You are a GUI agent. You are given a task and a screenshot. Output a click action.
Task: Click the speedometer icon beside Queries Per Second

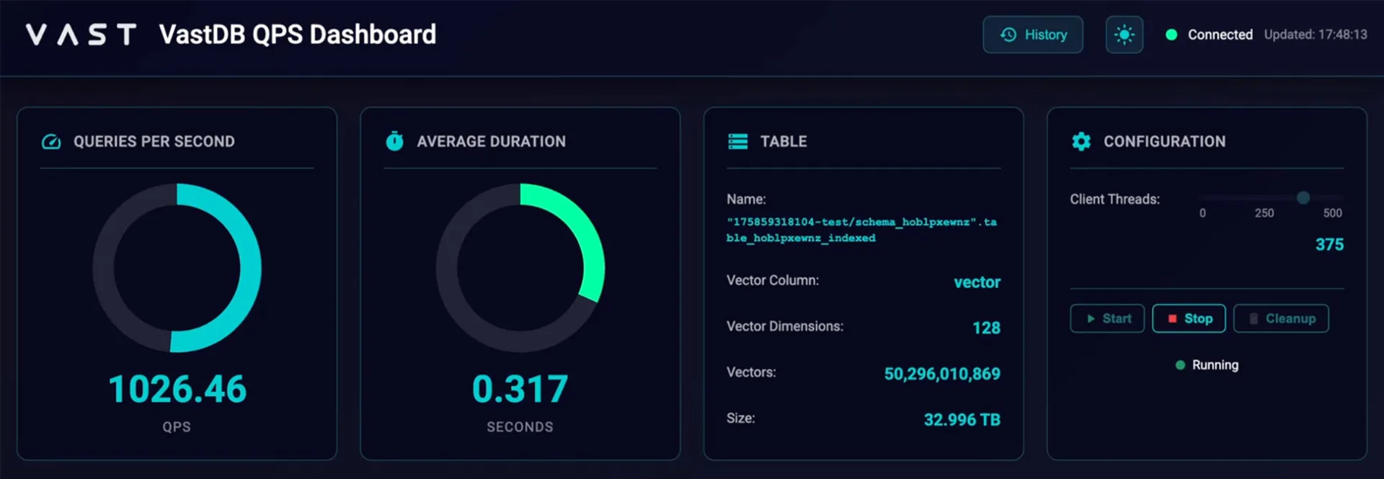click(x=51, y=141)
